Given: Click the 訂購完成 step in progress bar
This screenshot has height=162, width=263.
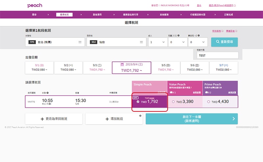Looking at the screenshot, I should [x=228, y=14].
